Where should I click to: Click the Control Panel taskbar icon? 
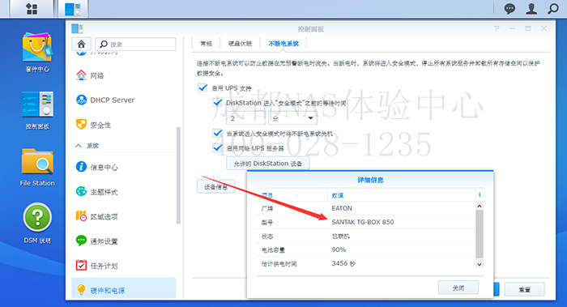73,9
